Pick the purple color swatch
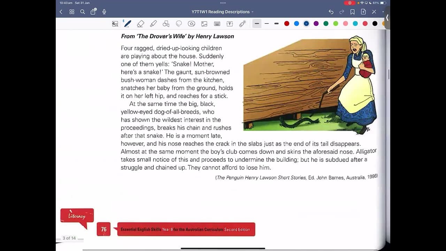This screenshot has width=446, height=251. (316, 24)
